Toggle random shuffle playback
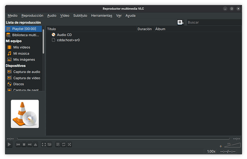Viewport: 247px width, 159px height. click(69, 145)
